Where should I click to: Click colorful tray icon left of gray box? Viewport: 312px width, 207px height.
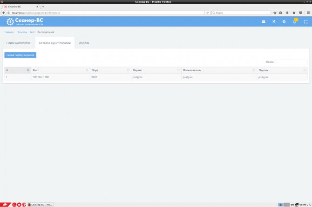tap(281, 205)
